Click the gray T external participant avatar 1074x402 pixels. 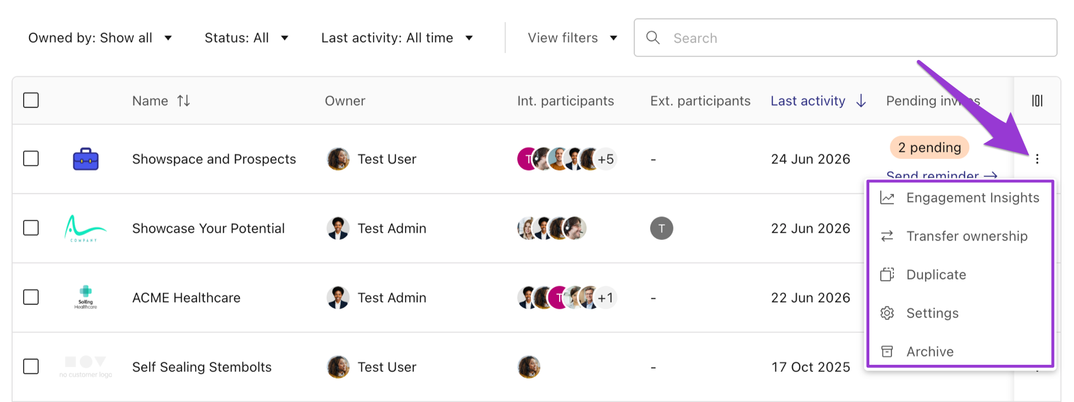tap(661, 228)
